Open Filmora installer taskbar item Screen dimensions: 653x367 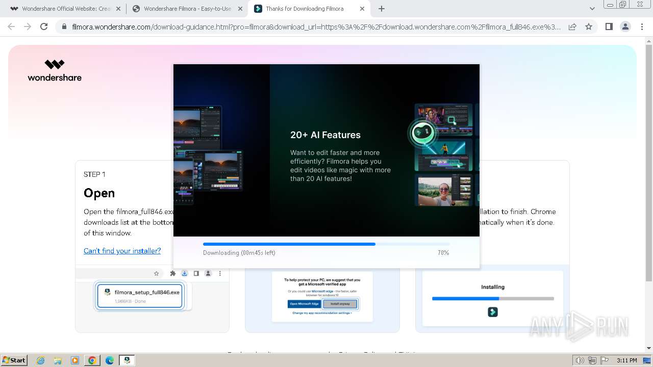click(x=127, y=360)
